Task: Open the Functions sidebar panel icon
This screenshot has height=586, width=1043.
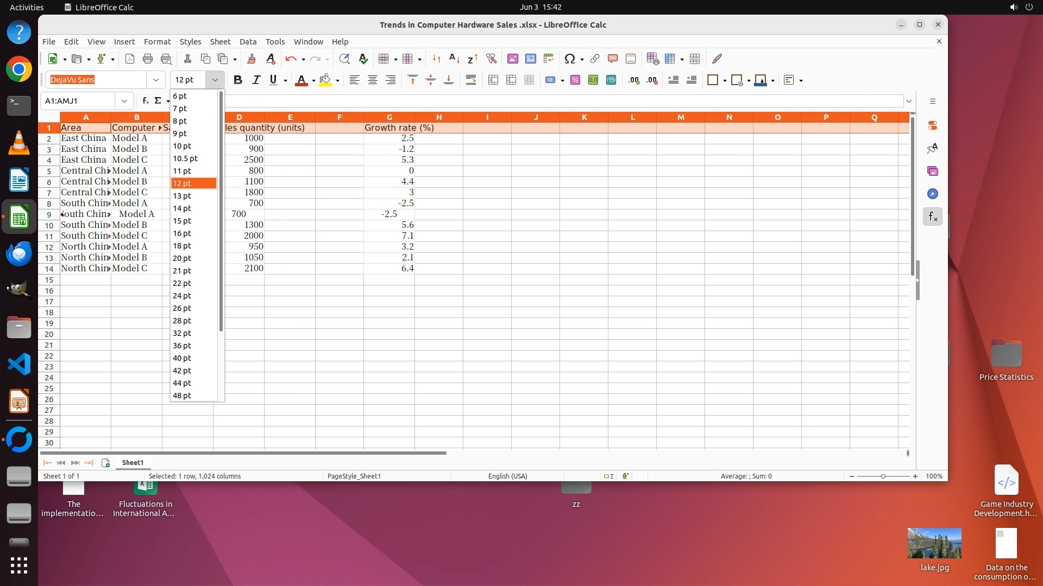Action: pos(932,217)
